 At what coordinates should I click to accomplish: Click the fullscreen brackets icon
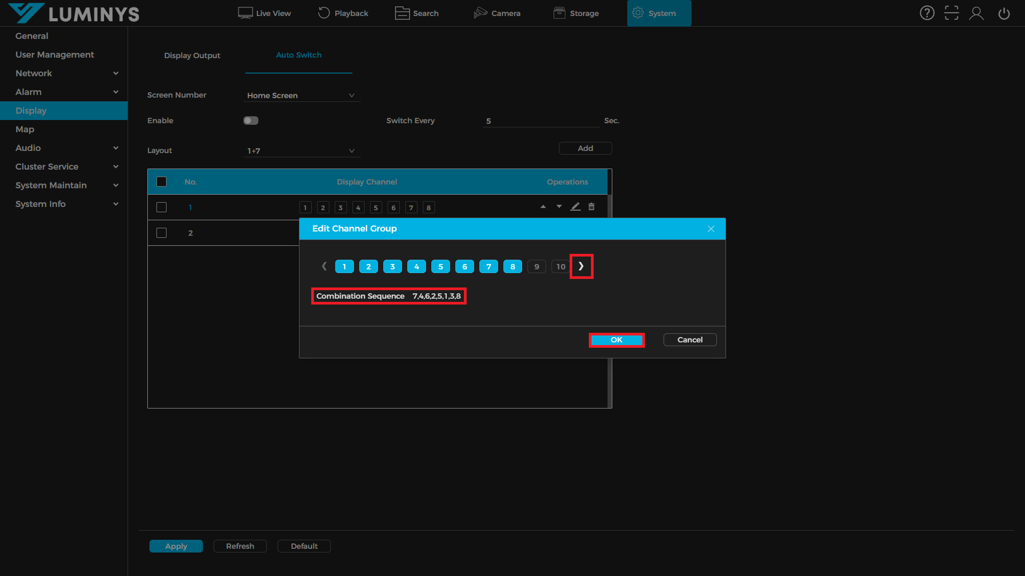[951, 13]
